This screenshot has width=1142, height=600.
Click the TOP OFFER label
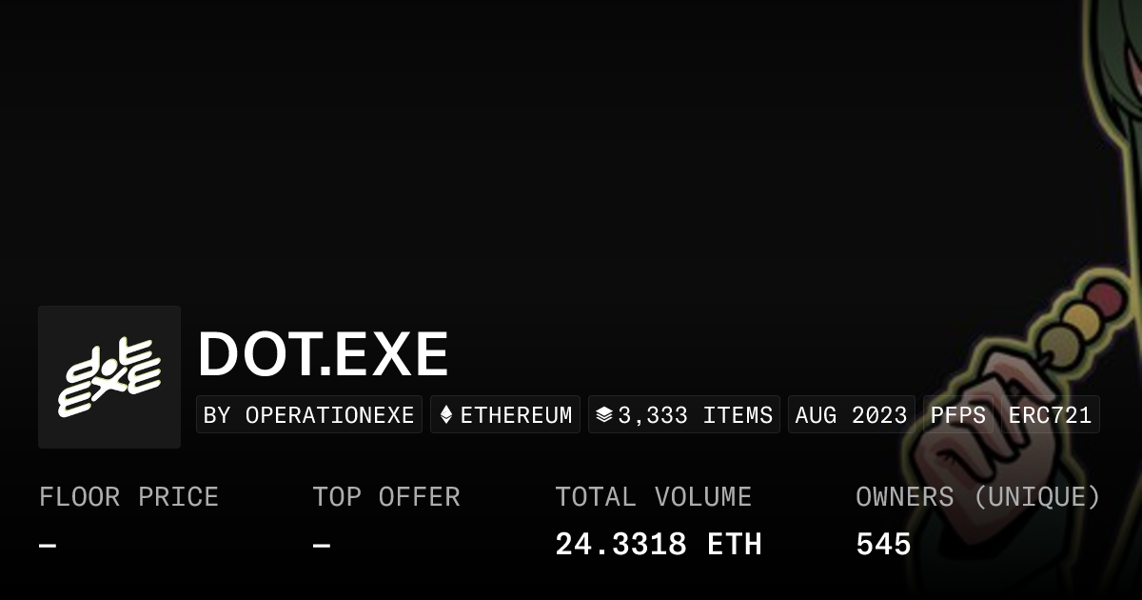click(386, 497)
